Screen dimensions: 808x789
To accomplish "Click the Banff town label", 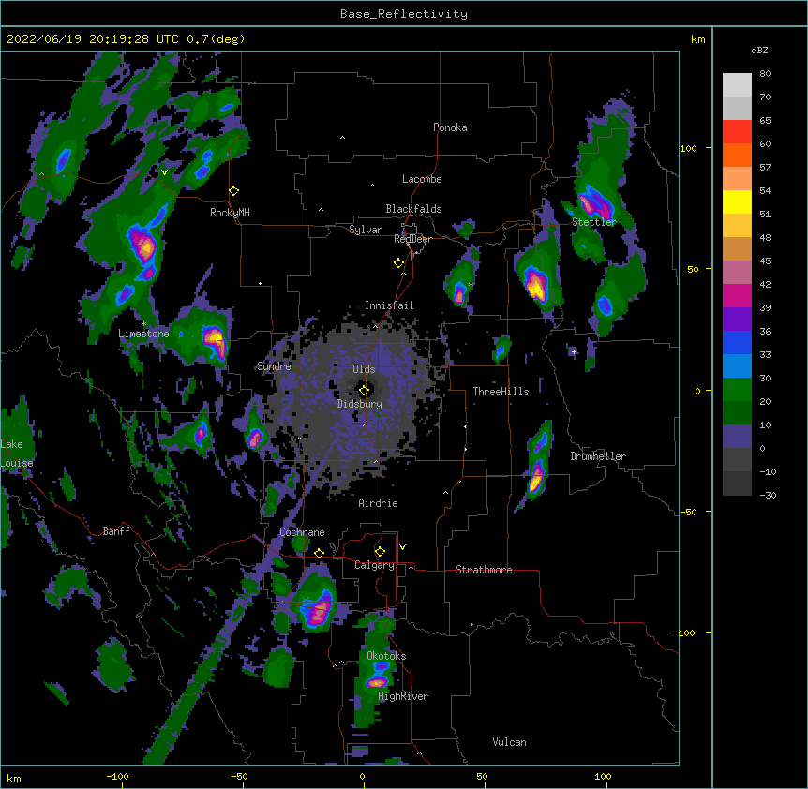I will [116, 531].
